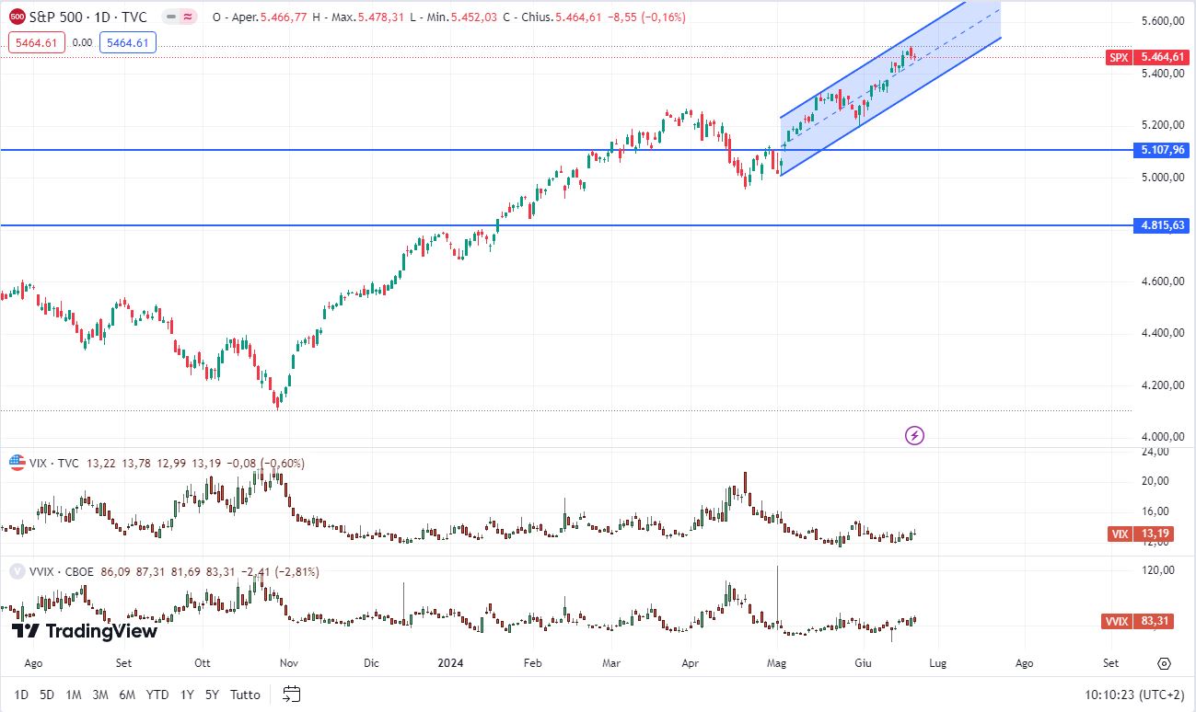
Task: Select the 5Y date range
Action: point(213,695)
